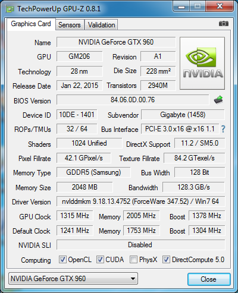Click the ROPs/TMUs field 32 / 64
238x293 pixels.
77,129
